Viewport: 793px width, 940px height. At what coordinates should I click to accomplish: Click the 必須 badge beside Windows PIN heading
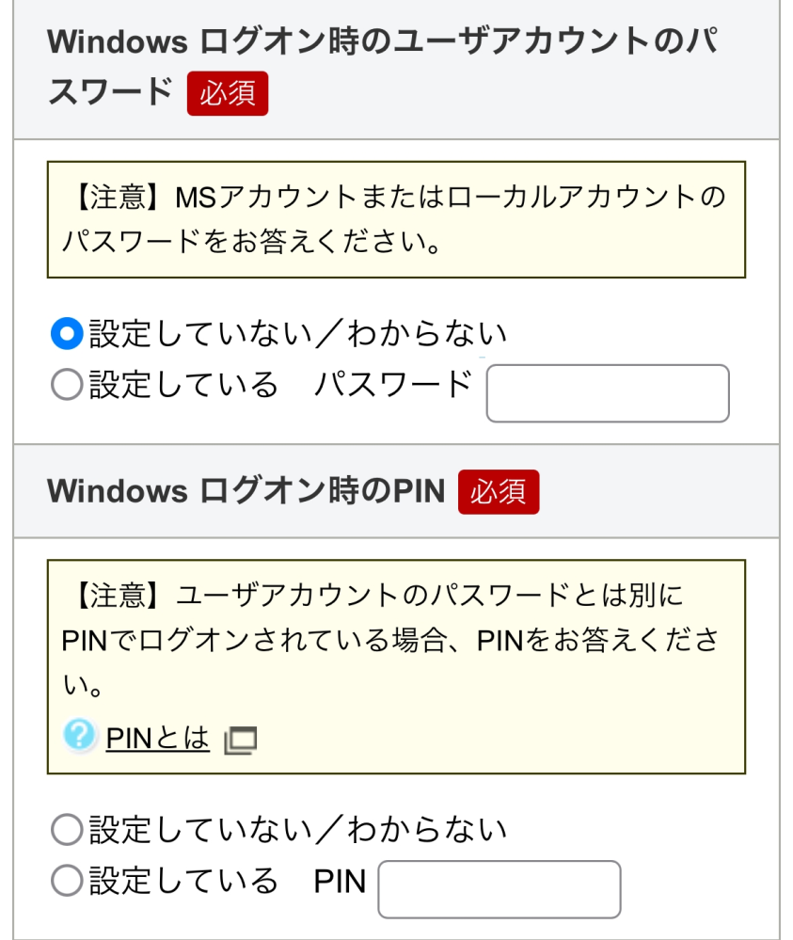coord(499,491)
